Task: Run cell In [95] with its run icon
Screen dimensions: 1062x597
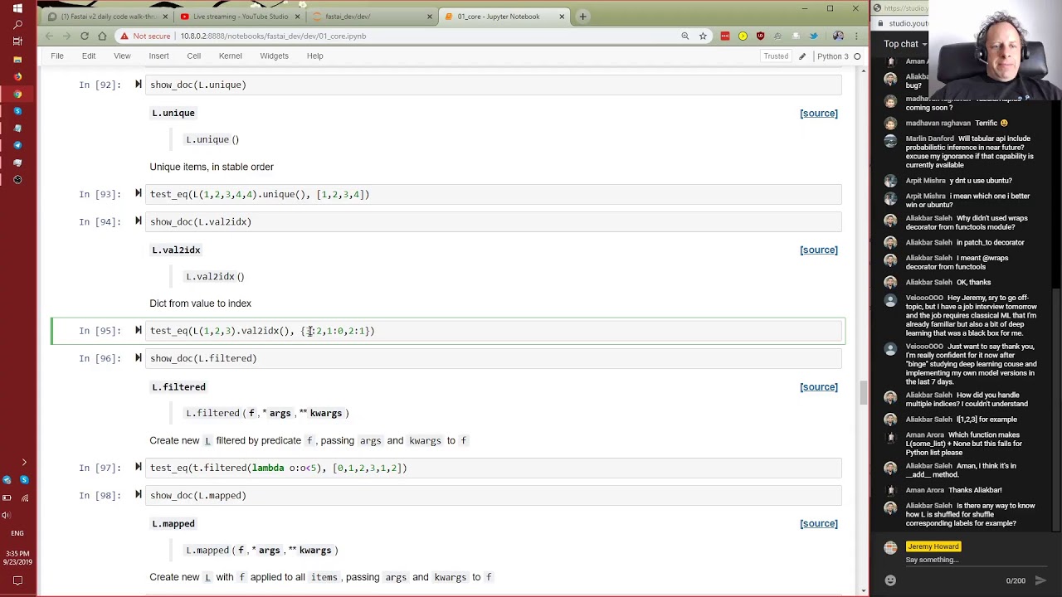Action: 139,330
